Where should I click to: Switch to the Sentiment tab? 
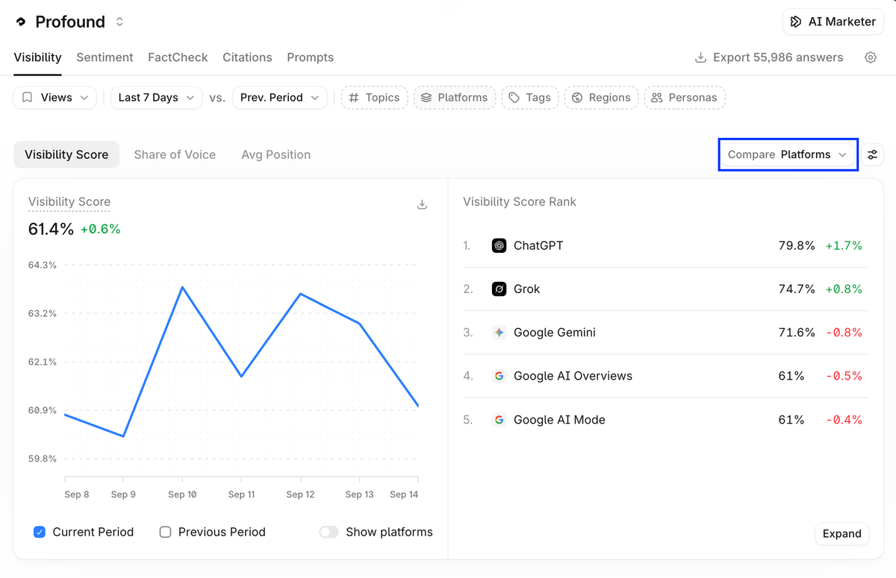click(x=105, y=57)
